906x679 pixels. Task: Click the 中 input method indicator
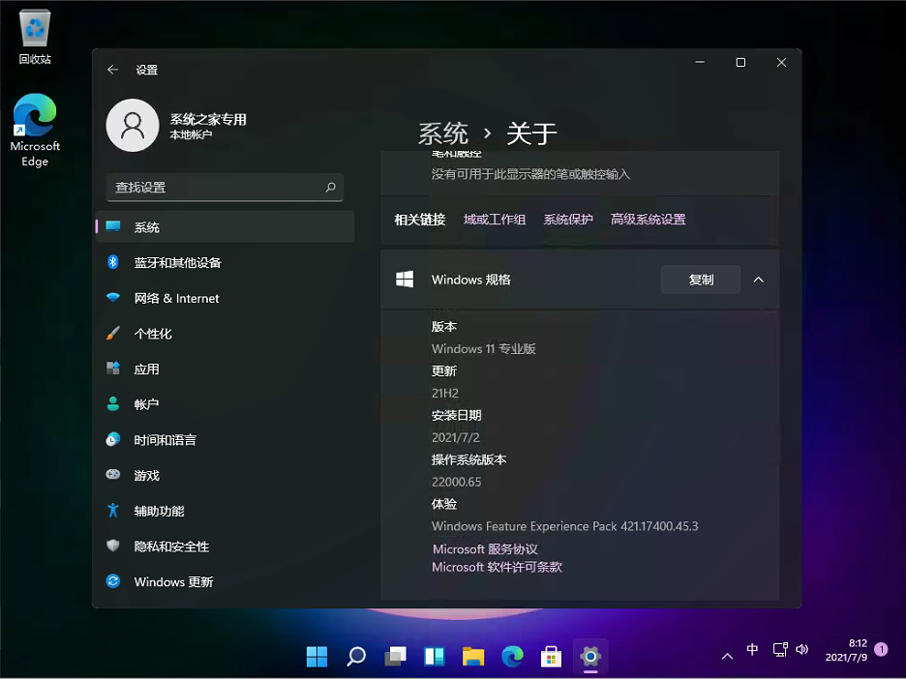pos(752,650)
